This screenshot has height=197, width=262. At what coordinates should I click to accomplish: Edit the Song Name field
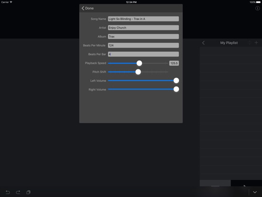(143, 19)
